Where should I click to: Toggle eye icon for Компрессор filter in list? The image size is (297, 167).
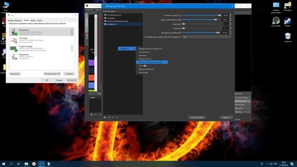pos(105,24)
